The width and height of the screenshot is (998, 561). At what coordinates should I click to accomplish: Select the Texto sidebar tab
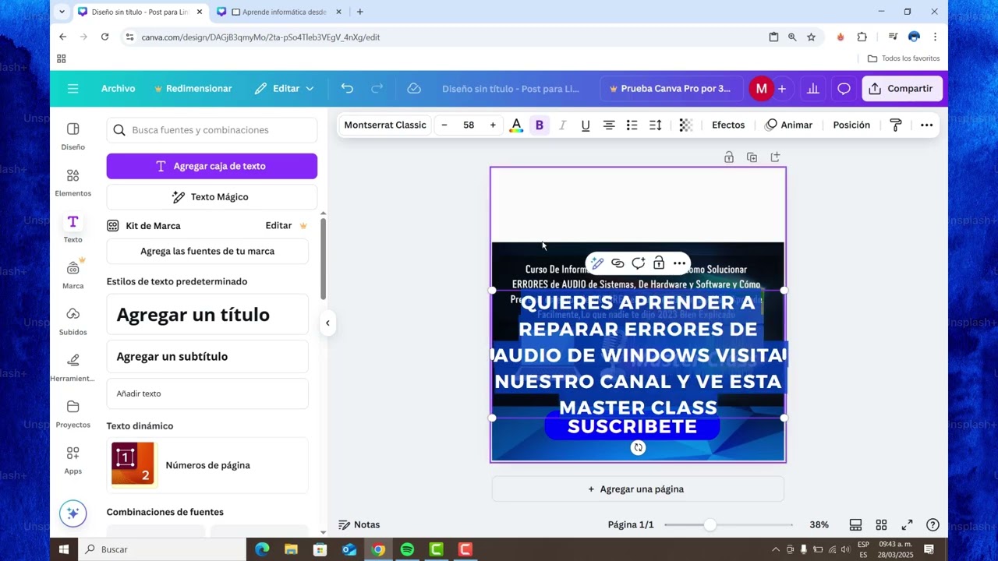73,229
